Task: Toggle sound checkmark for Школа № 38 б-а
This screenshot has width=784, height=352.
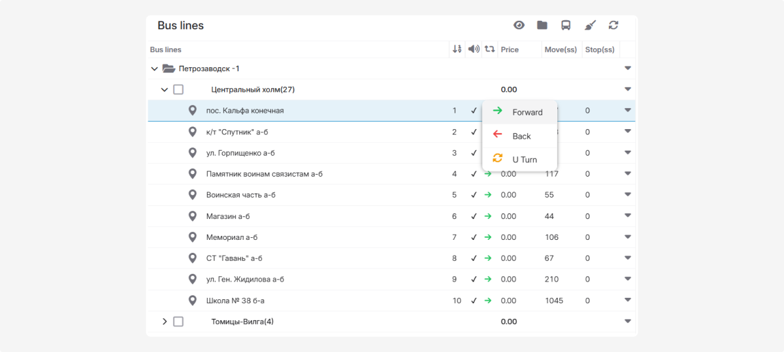Action: 474,301
